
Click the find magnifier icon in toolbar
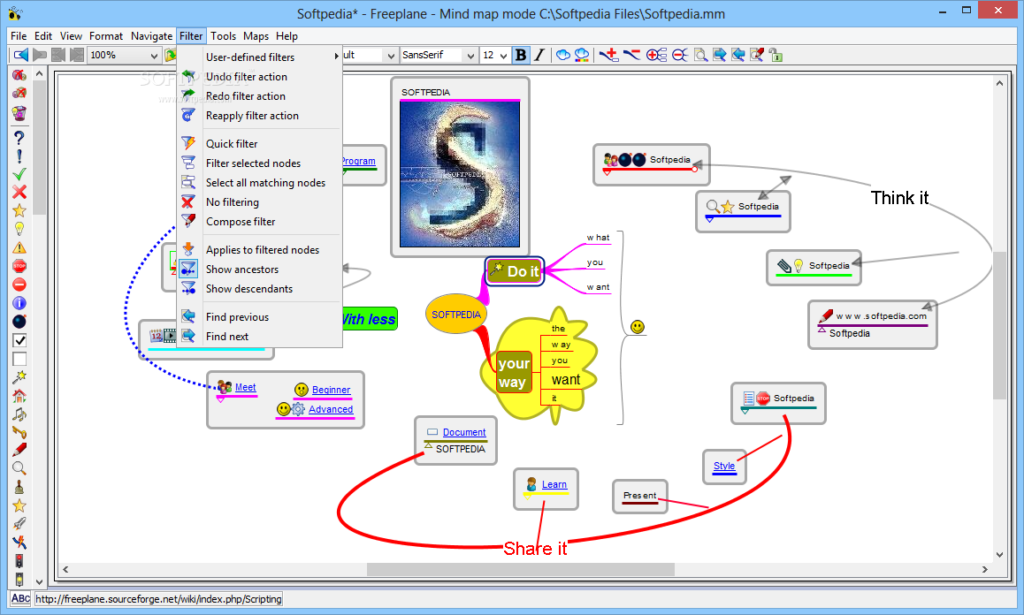(700, 55)
